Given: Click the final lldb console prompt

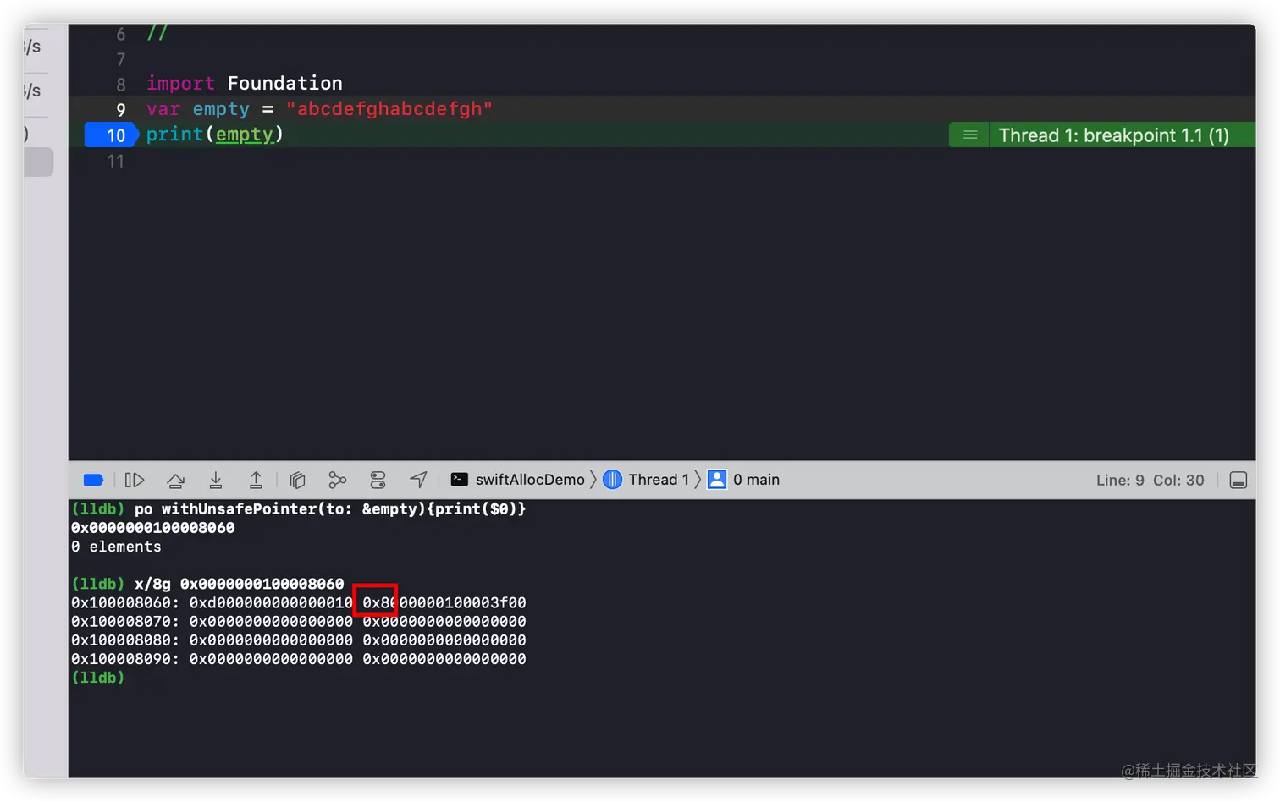Looking at the screenshot, I should click(98, 678).
